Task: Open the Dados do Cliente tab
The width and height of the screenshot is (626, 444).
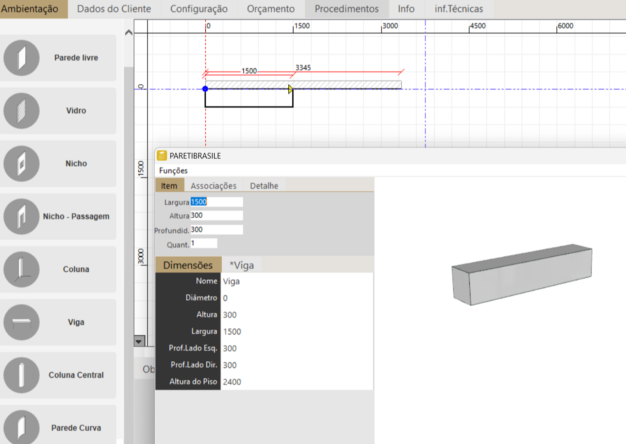Action: (114, 9)
